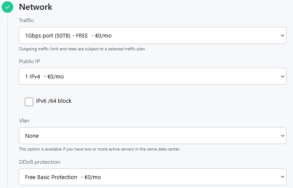Screen dimensions: 293x188
Task: Click the chevron arrow on the Public IP select
Action: [282, 76]
